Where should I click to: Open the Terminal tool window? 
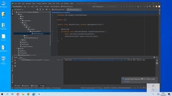pyautogui.click(x=34, y=86)
